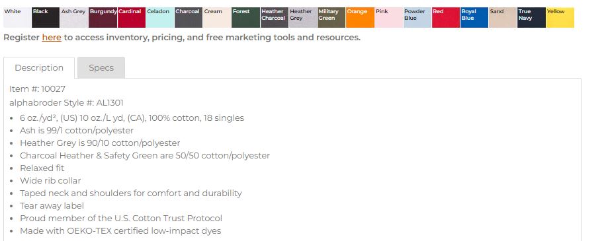Click the Cardinal color swatch
Viewport: 608px width, 241px height.
132,17
